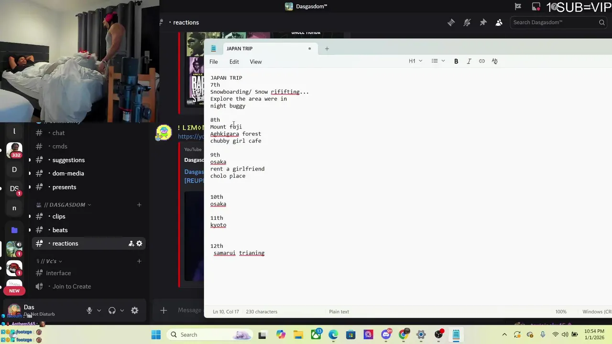This screenshot has height=344, width=612.
Task: Click the Plain text status entry
Action: tap(339, 312)
